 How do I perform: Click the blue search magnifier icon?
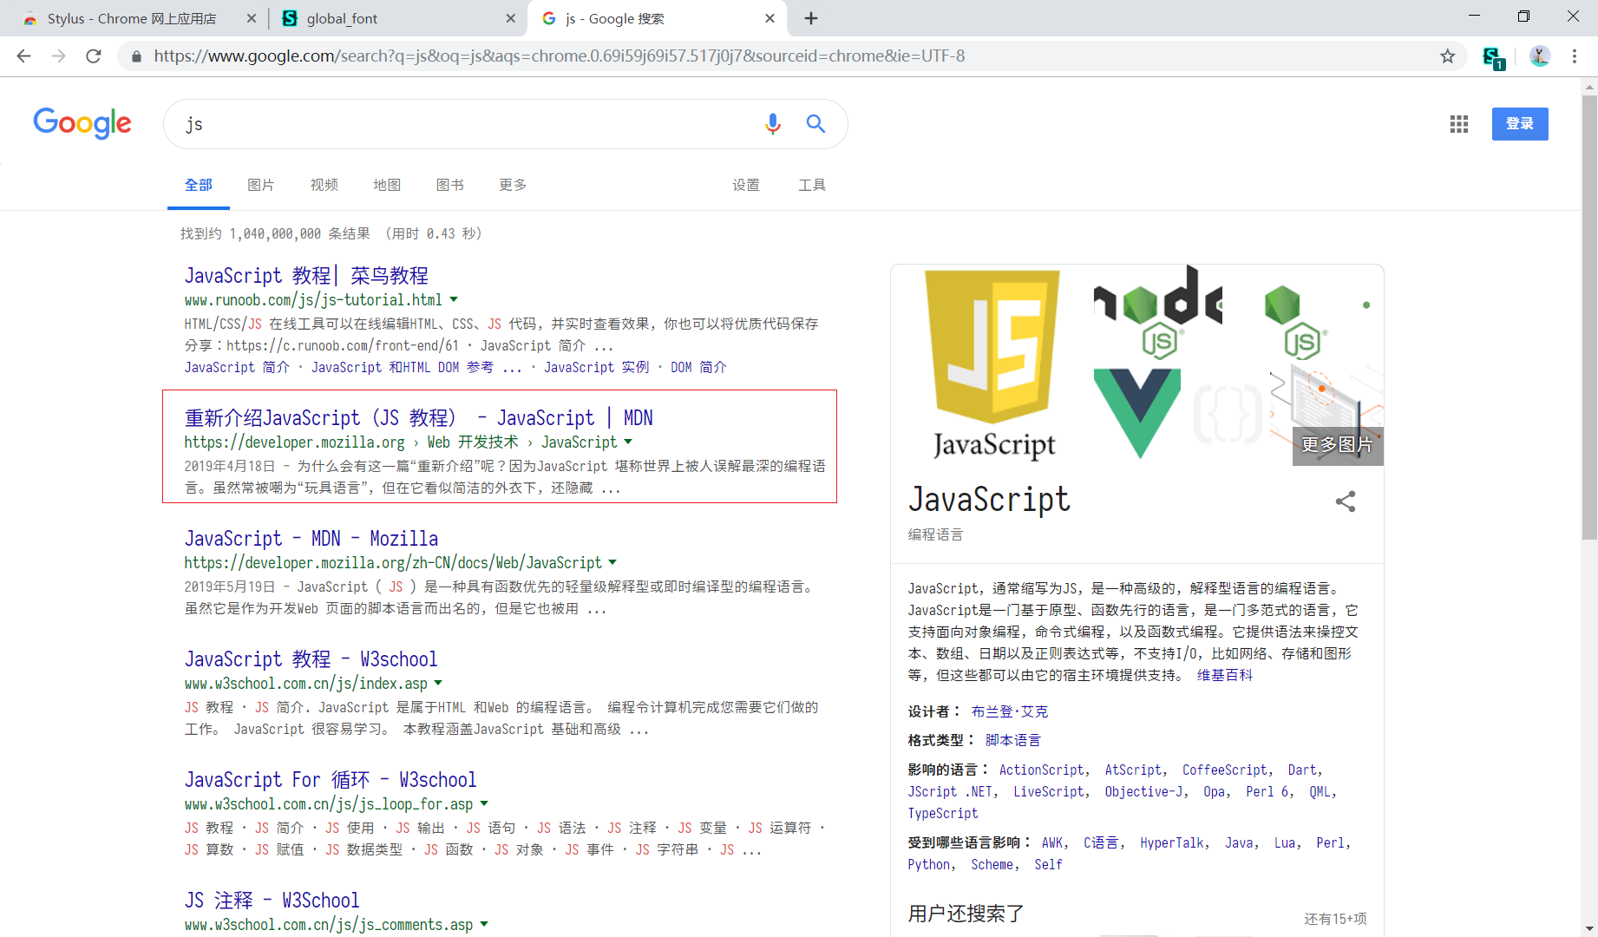[x=815, y=124]
